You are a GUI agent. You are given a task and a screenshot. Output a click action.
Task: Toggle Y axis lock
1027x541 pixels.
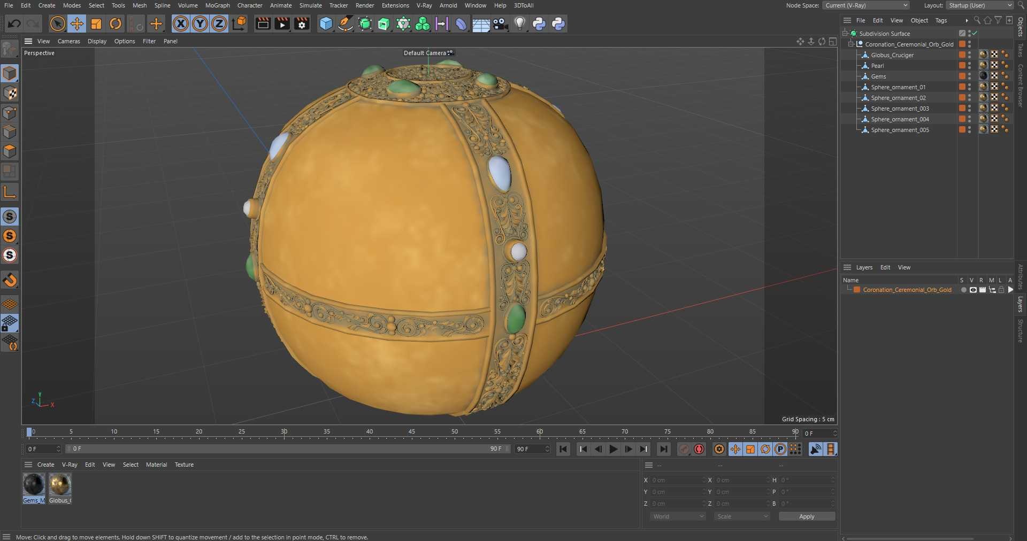click(x=200, y=24)
